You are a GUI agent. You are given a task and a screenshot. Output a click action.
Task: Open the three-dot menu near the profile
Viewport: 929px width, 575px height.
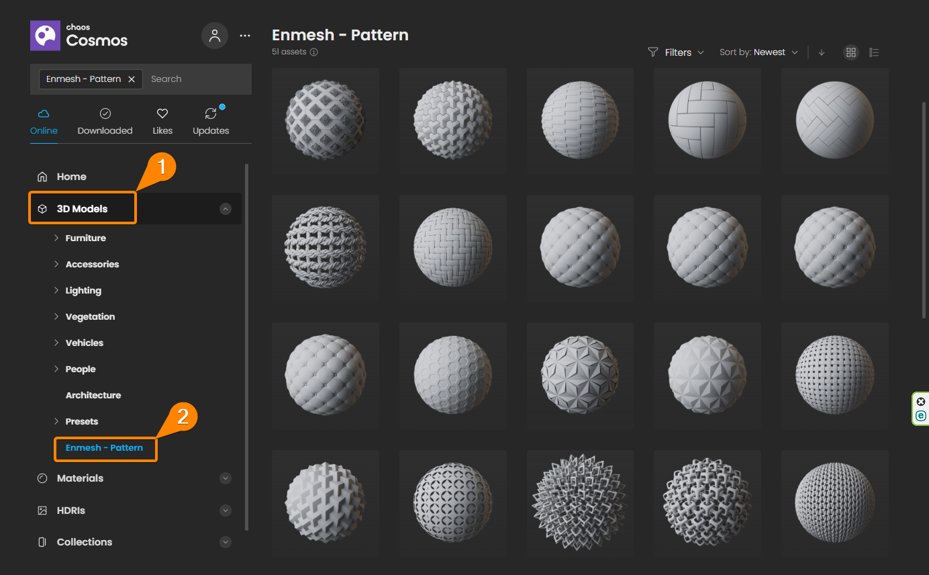[x=244, y=35]
